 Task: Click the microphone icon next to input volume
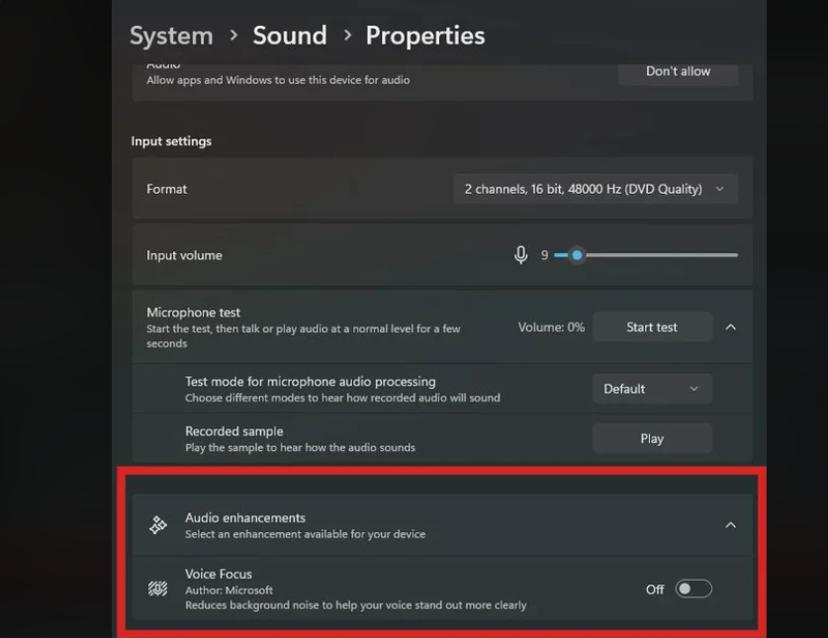[520, 255]
